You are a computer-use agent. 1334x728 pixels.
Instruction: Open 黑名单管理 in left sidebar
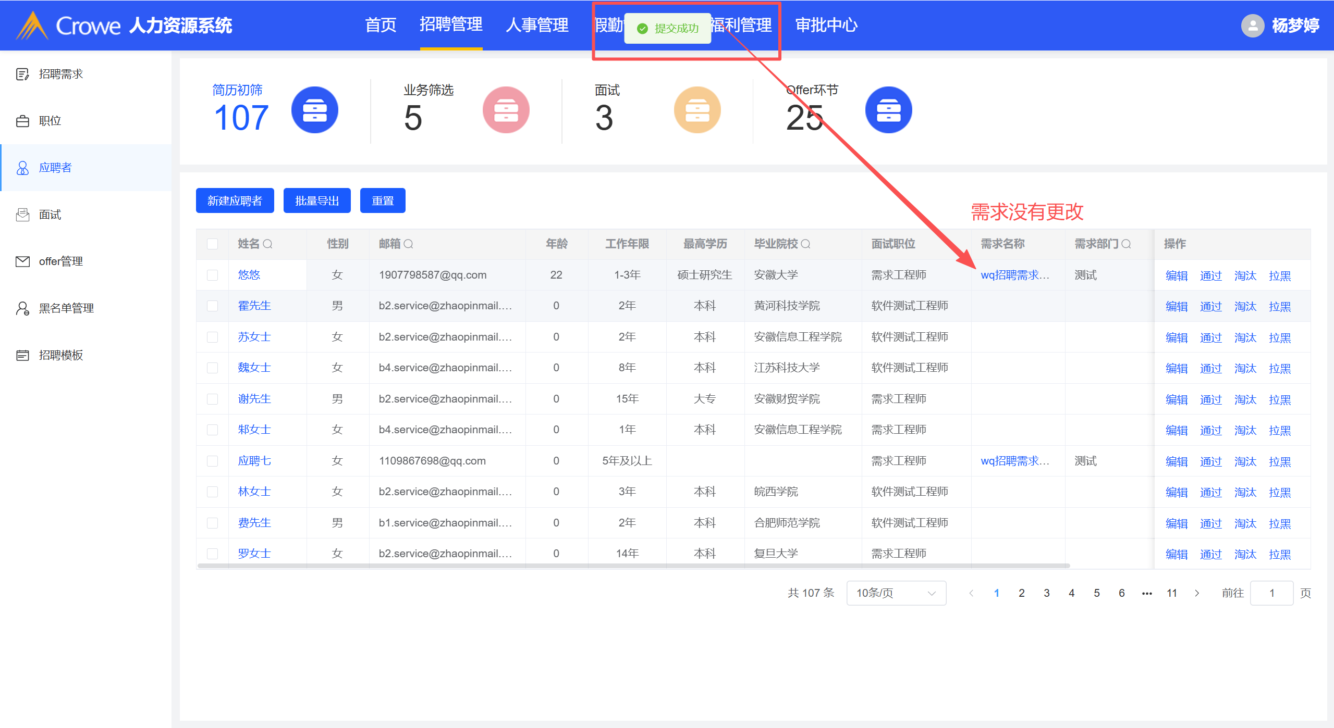[x=66, y=308]
